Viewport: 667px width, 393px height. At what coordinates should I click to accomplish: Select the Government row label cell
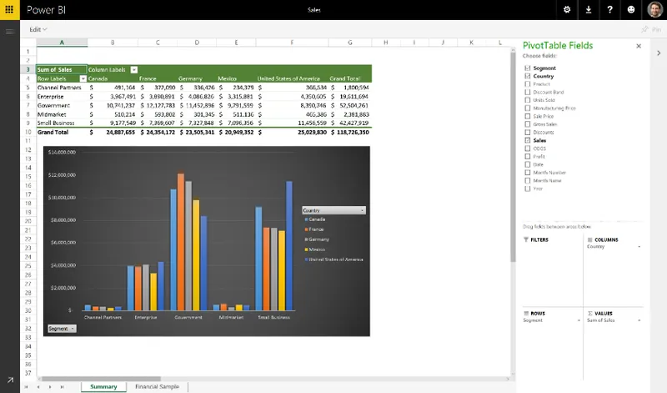click(62, 106)
